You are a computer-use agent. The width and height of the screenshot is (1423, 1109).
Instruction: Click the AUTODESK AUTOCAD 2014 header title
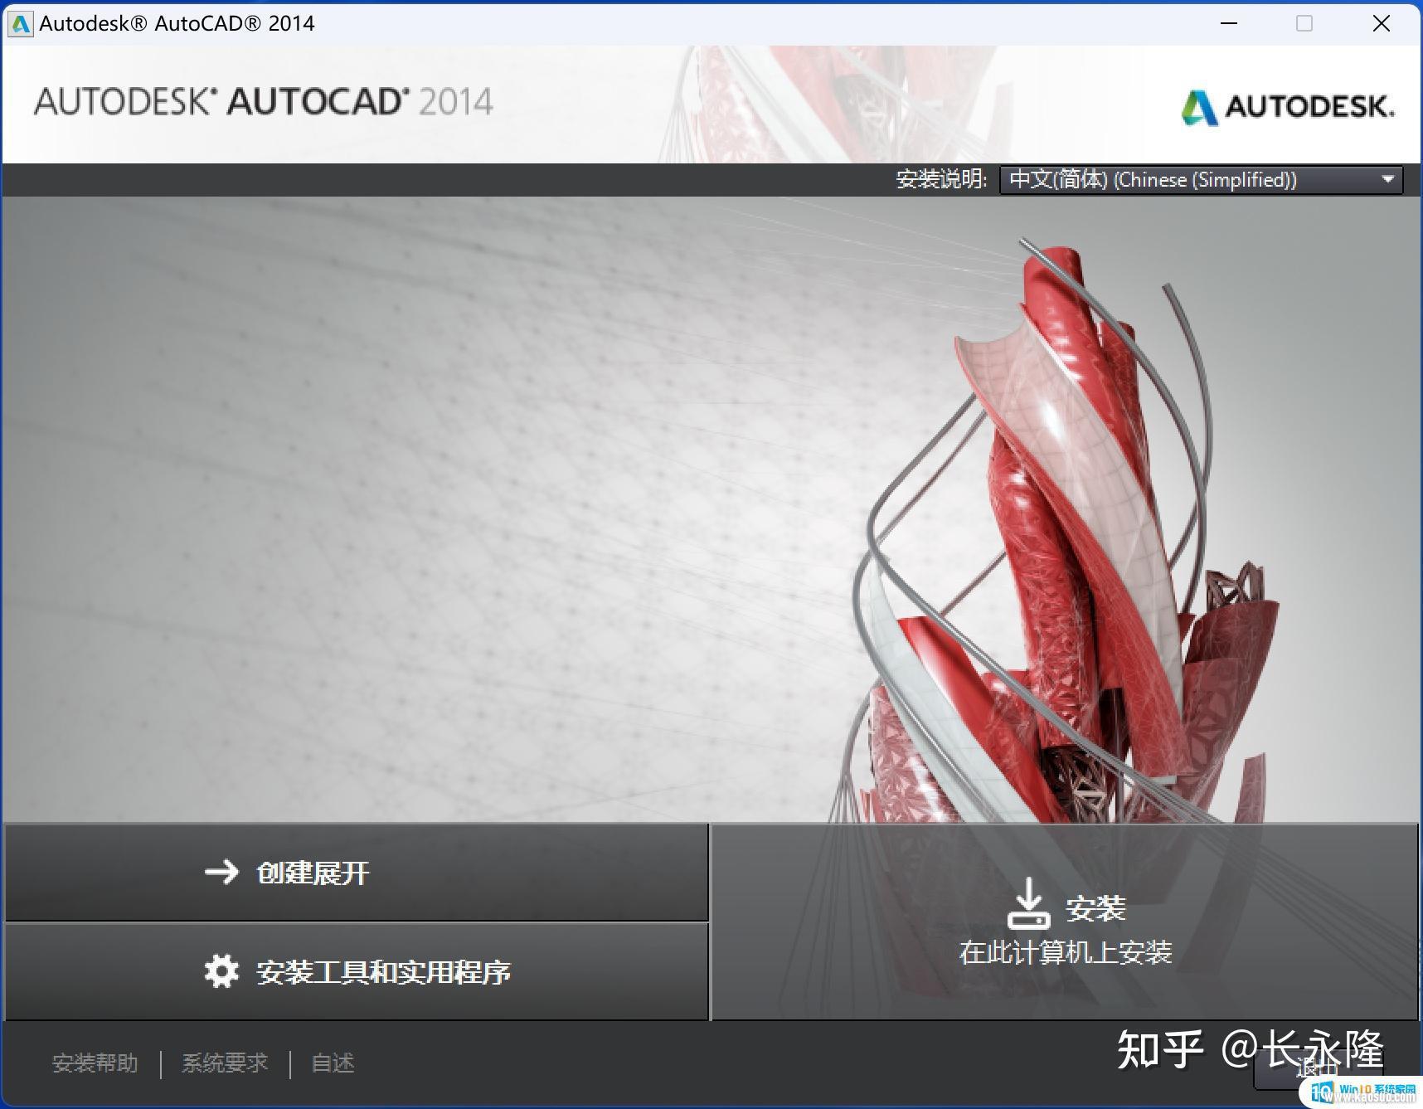(x=264, y=102)
